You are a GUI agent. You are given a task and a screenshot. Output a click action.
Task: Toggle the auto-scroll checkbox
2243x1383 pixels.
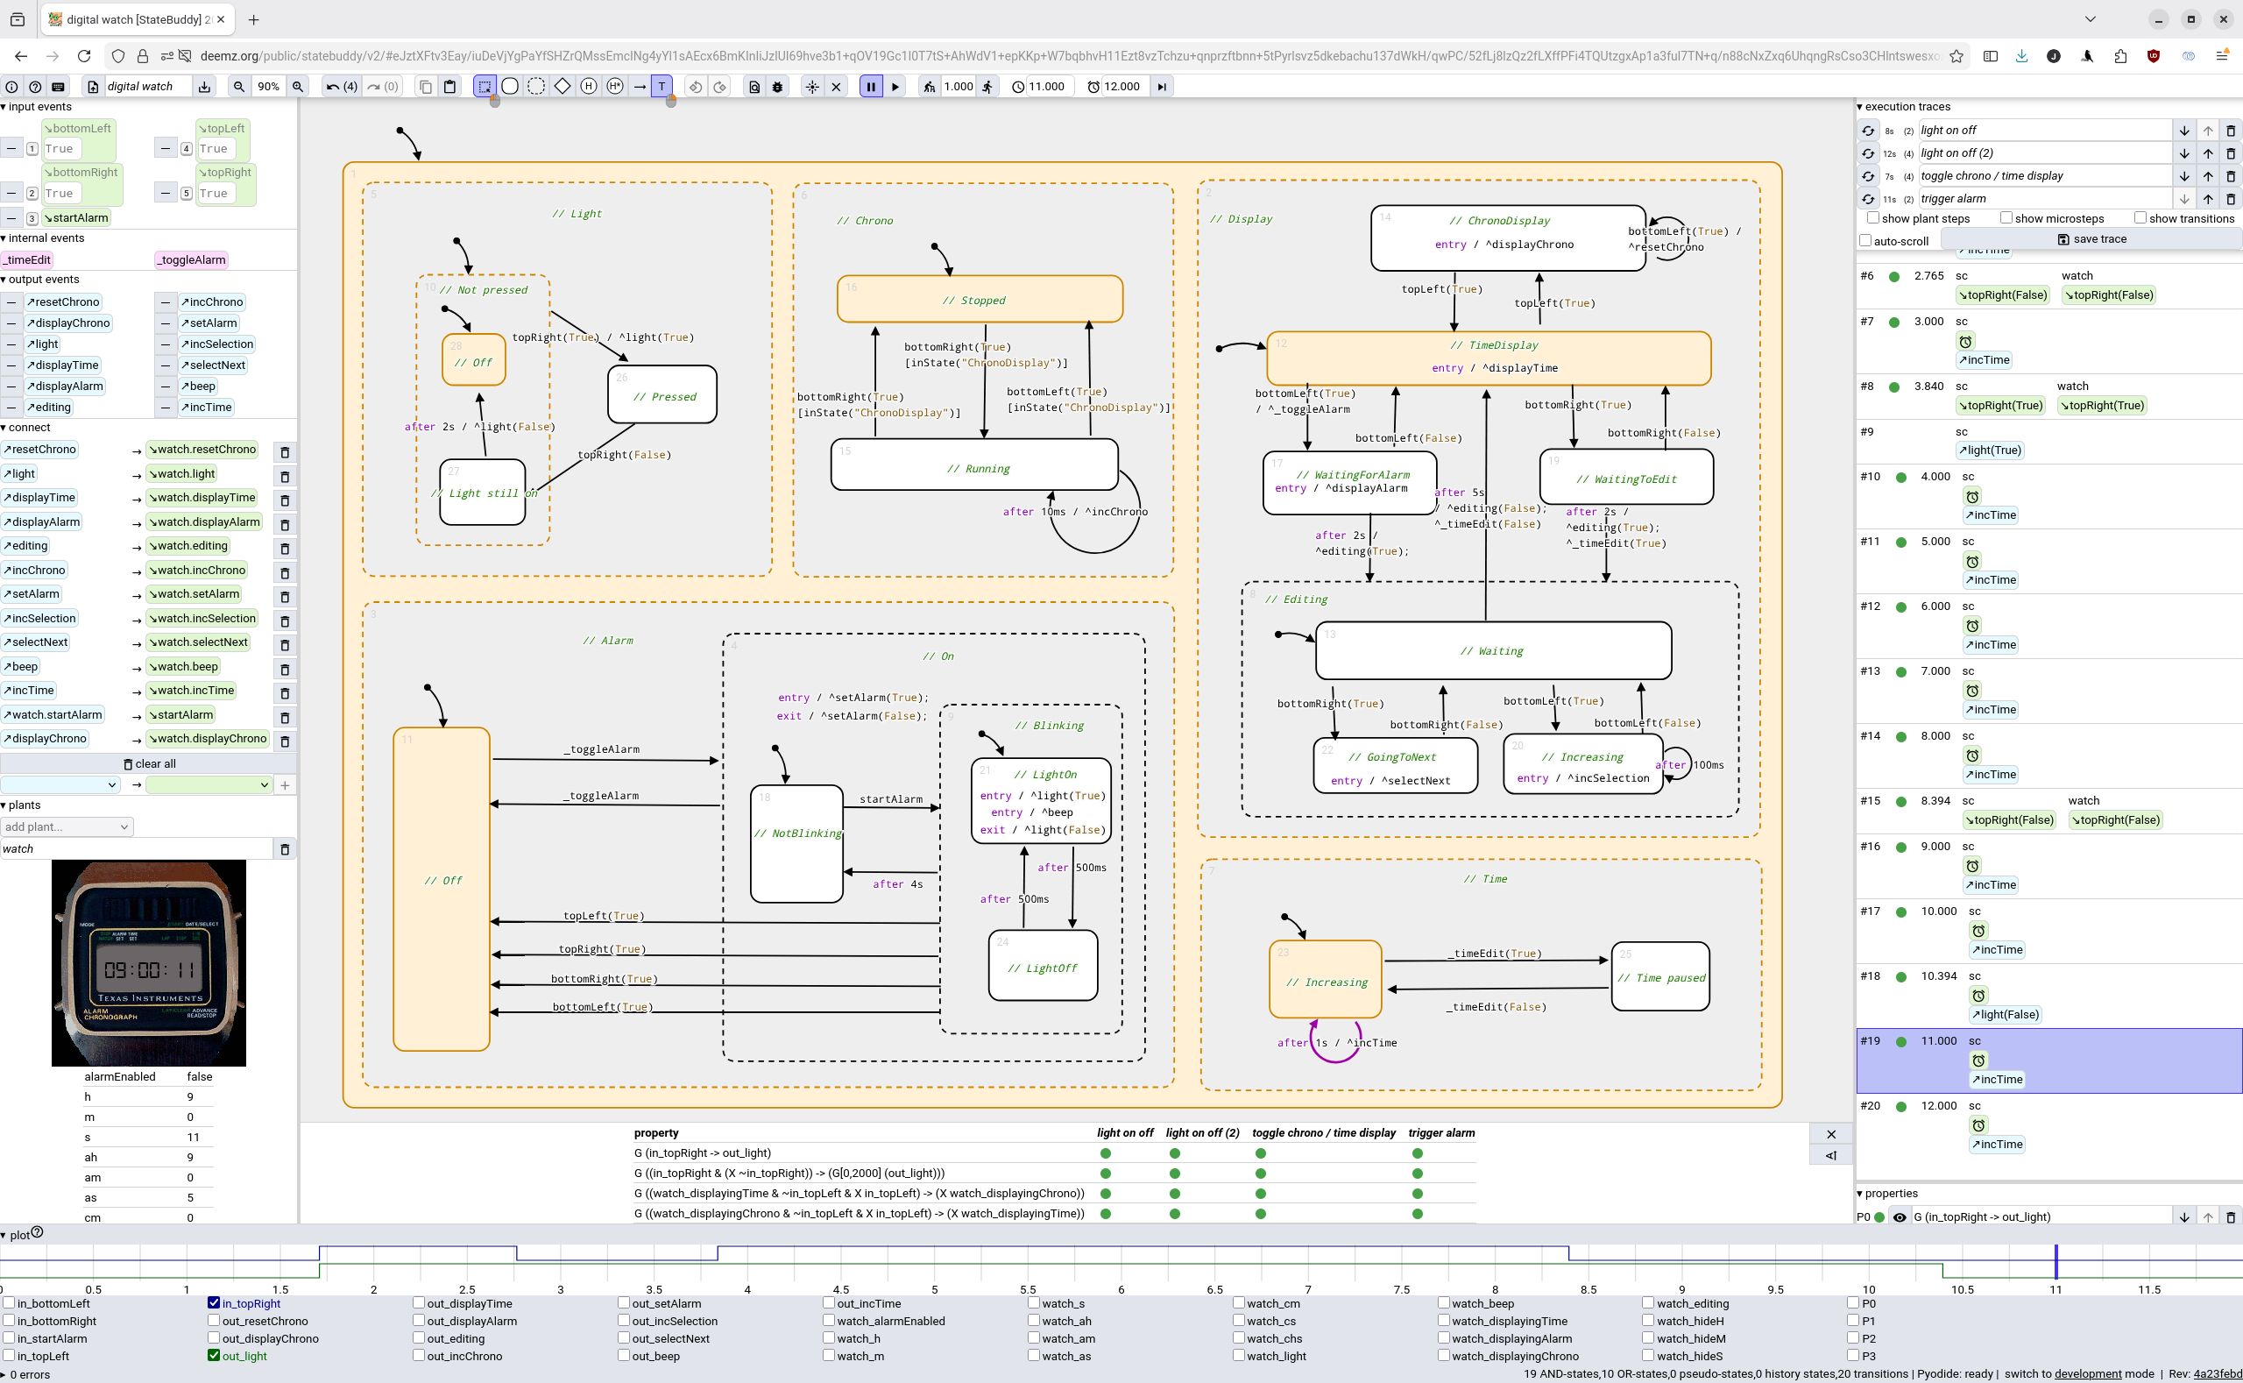1865,242
